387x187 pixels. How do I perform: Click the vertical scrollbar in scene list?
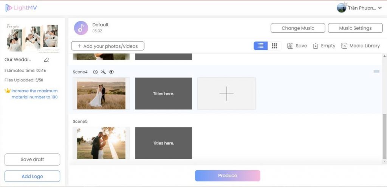point(384,136)
